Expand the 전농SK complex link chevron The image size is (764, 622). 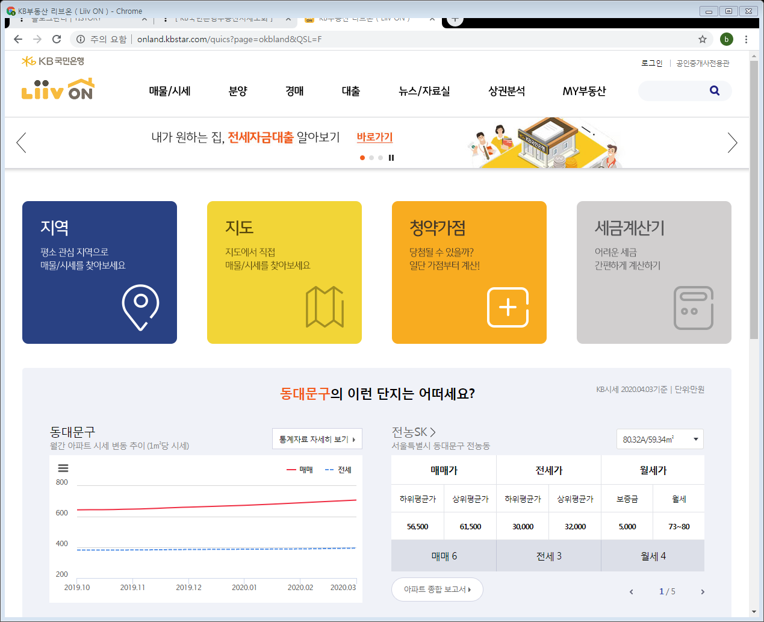click(x=432, y=432)
